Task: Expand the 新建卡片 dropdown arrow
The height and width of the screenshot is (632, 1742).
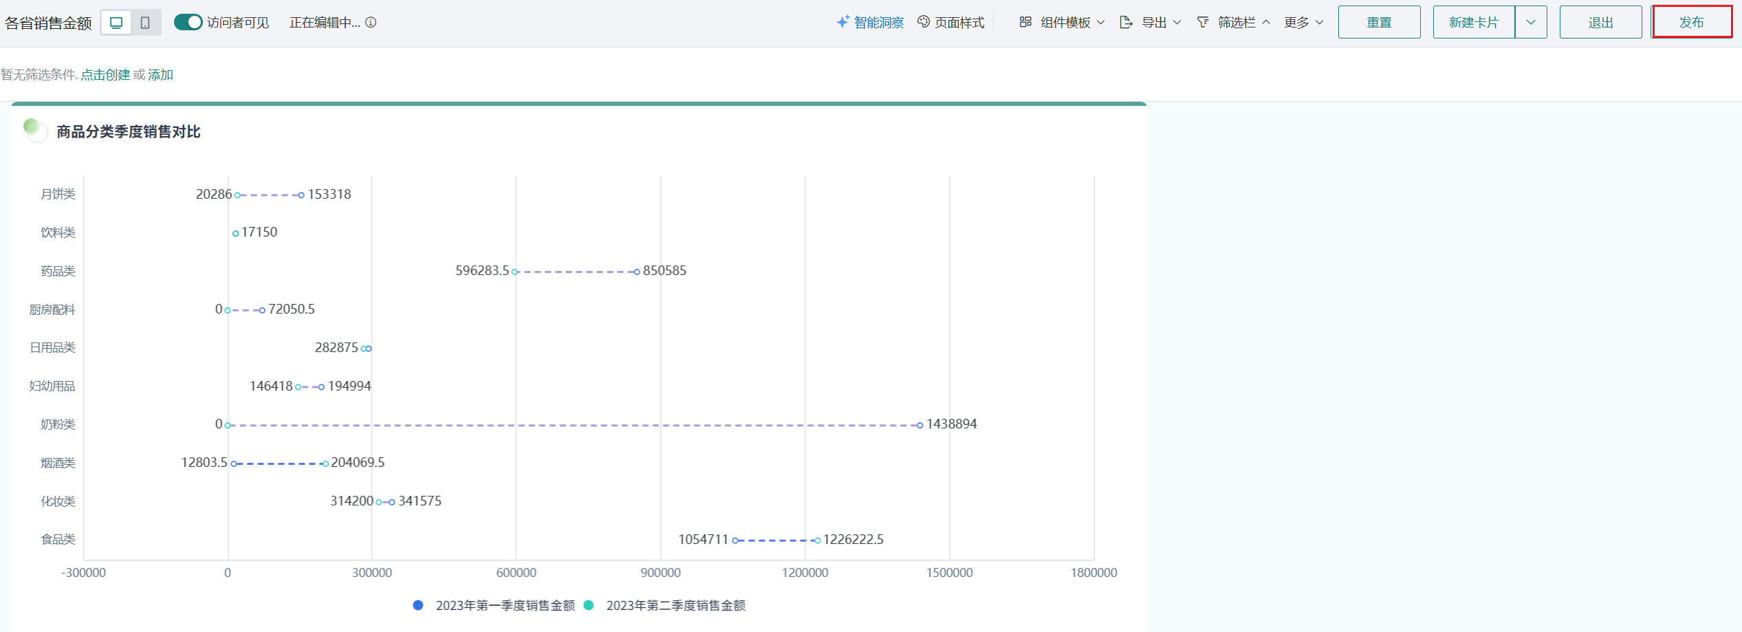Action: pos(1530,22)
